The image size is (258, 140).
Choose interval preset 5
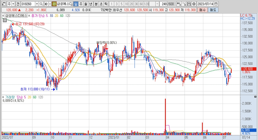[121, 4]
